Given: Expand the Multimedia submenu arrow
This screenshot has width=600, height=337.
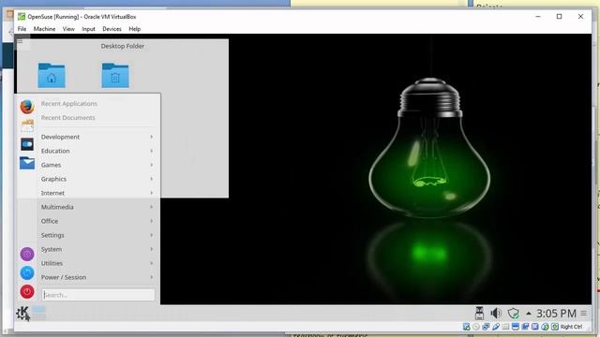Looking at the screenshot, I should pos(152,207).
